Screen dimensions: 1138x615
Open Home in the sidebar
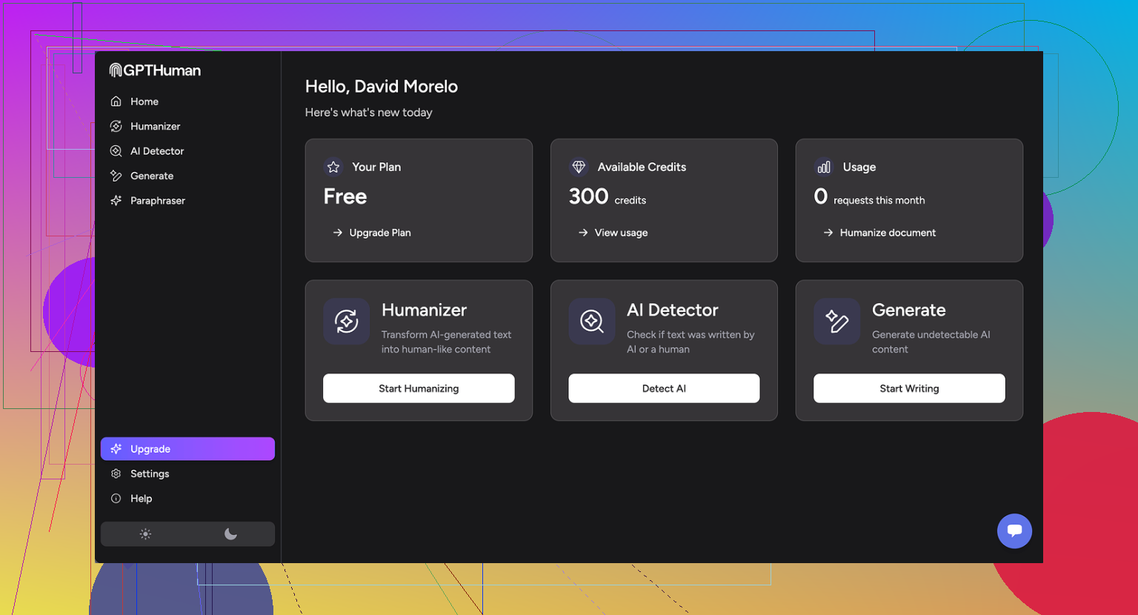(x=144, y=102)
